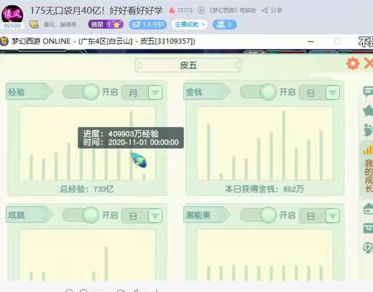The height and width of the screenshot is (292, 373).
Task: Click the 本日获得金钱: 662万 text
Action: tap(264, 189)
